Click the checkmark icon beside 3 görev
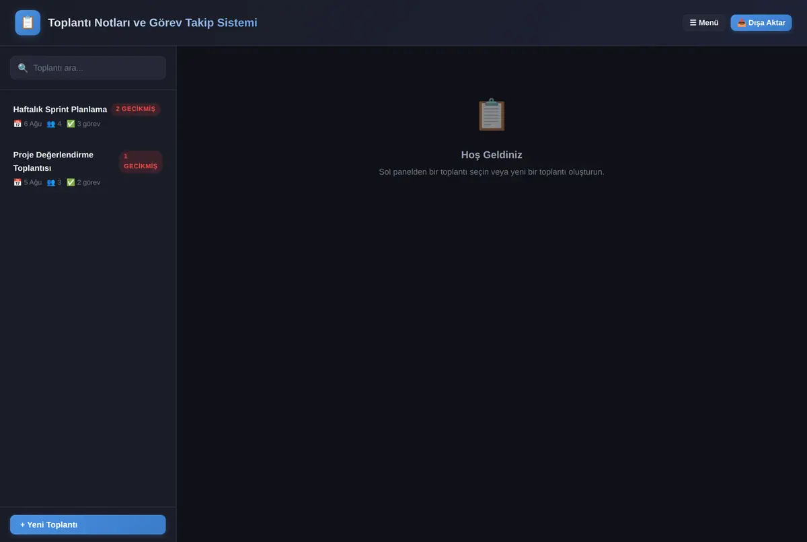807x542 pixels. point(71,124)
